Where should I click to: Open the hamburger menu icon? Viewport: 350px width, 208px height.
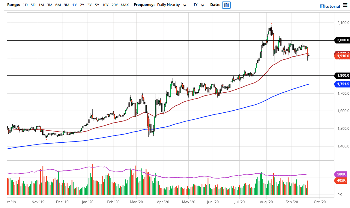coord(345,5)
